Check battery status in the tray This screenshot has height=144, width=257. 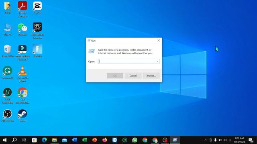click(x=220, y=140)
